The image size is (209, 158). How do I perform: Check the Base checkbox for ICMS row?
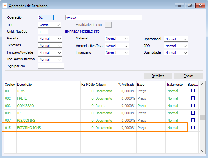[x=193, y=91]
